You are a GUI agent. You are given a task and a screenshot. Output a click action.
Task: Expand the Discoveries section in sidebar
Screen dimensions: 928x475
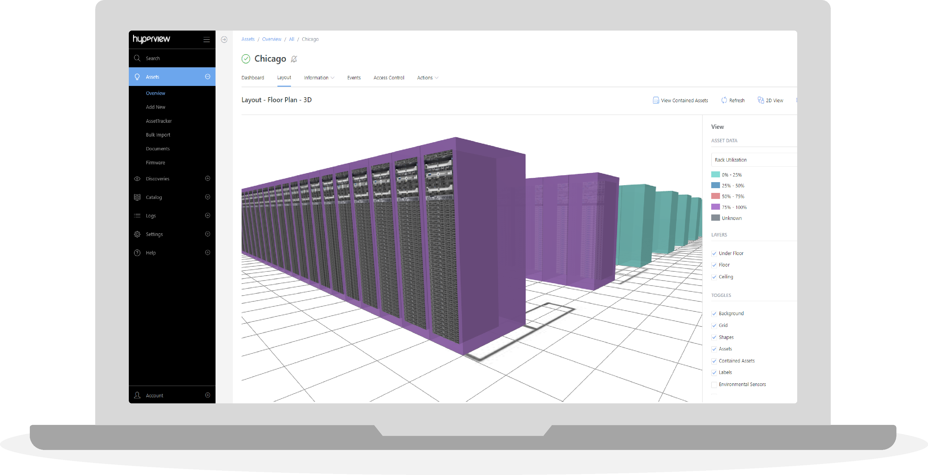(x=208, y=179)
